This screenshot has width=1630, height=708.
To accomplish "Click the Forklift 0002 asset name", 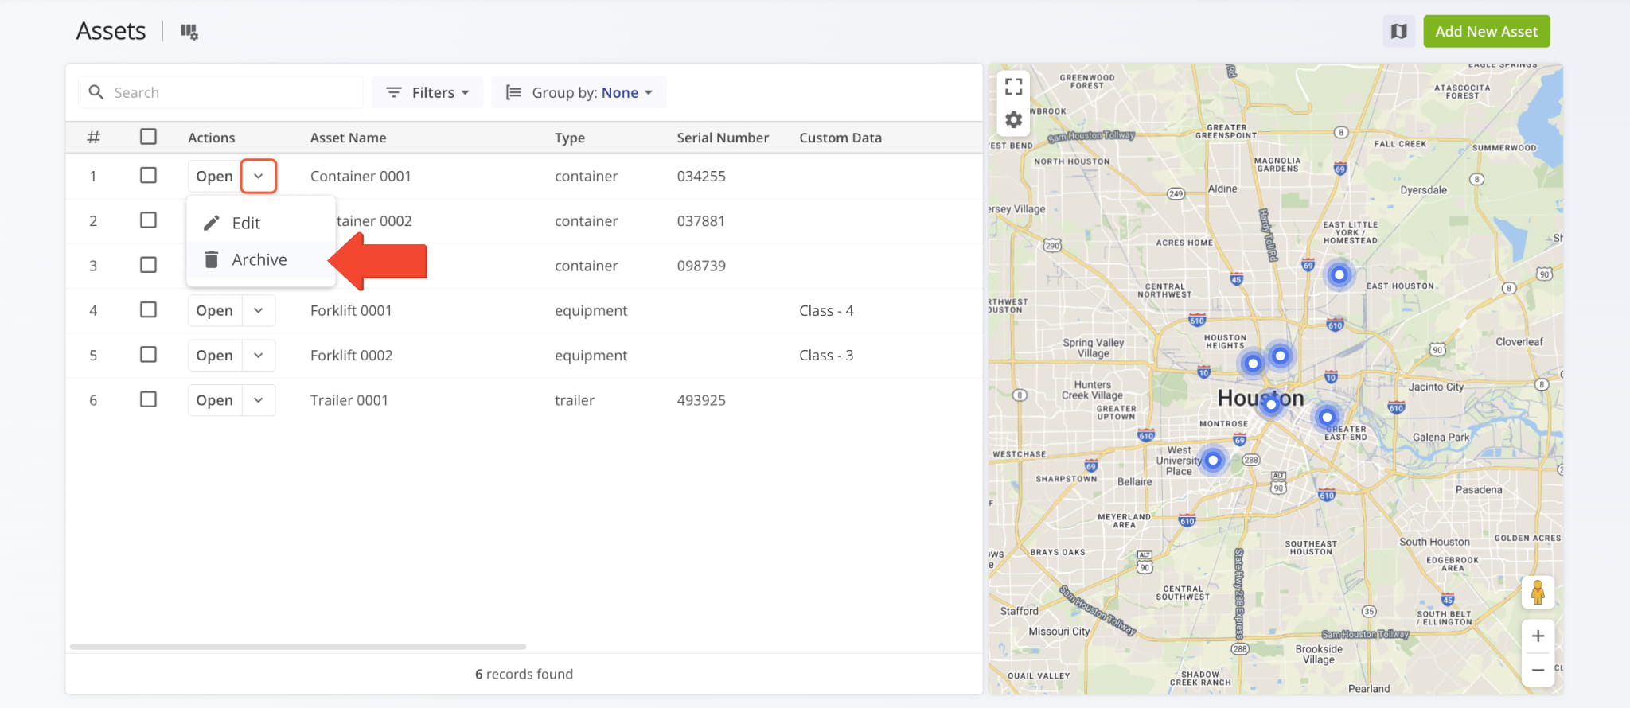I will pos(351,355).
